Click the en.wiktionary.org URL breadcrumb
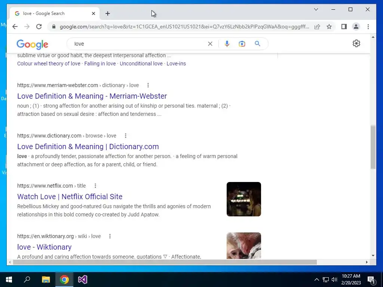The height and width of the screenshot is (287, 383). 59,236
